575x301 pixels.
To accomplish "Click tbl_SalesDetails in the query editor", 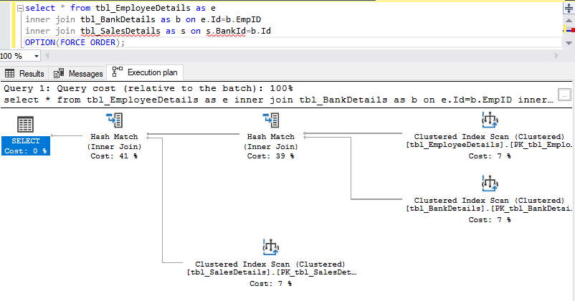I will coord(120,31).
